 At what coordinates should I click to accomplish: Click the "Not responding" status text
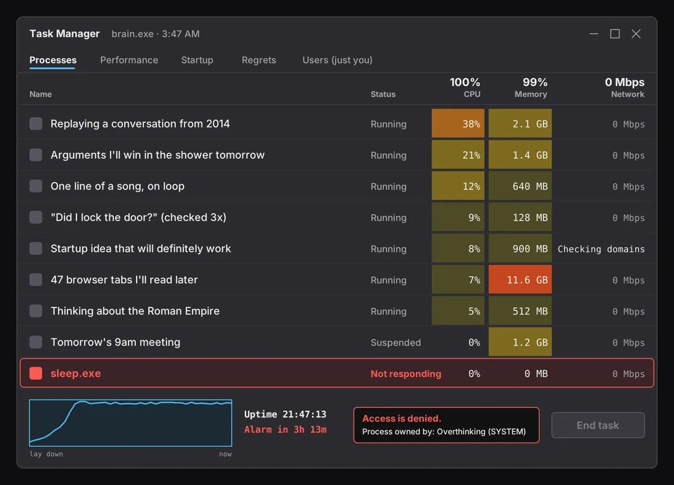(x=406, y=374)
